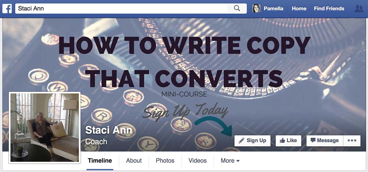The image size is (368, 172).
Task: Open the friend requests icon
Action: coord(358,9)
